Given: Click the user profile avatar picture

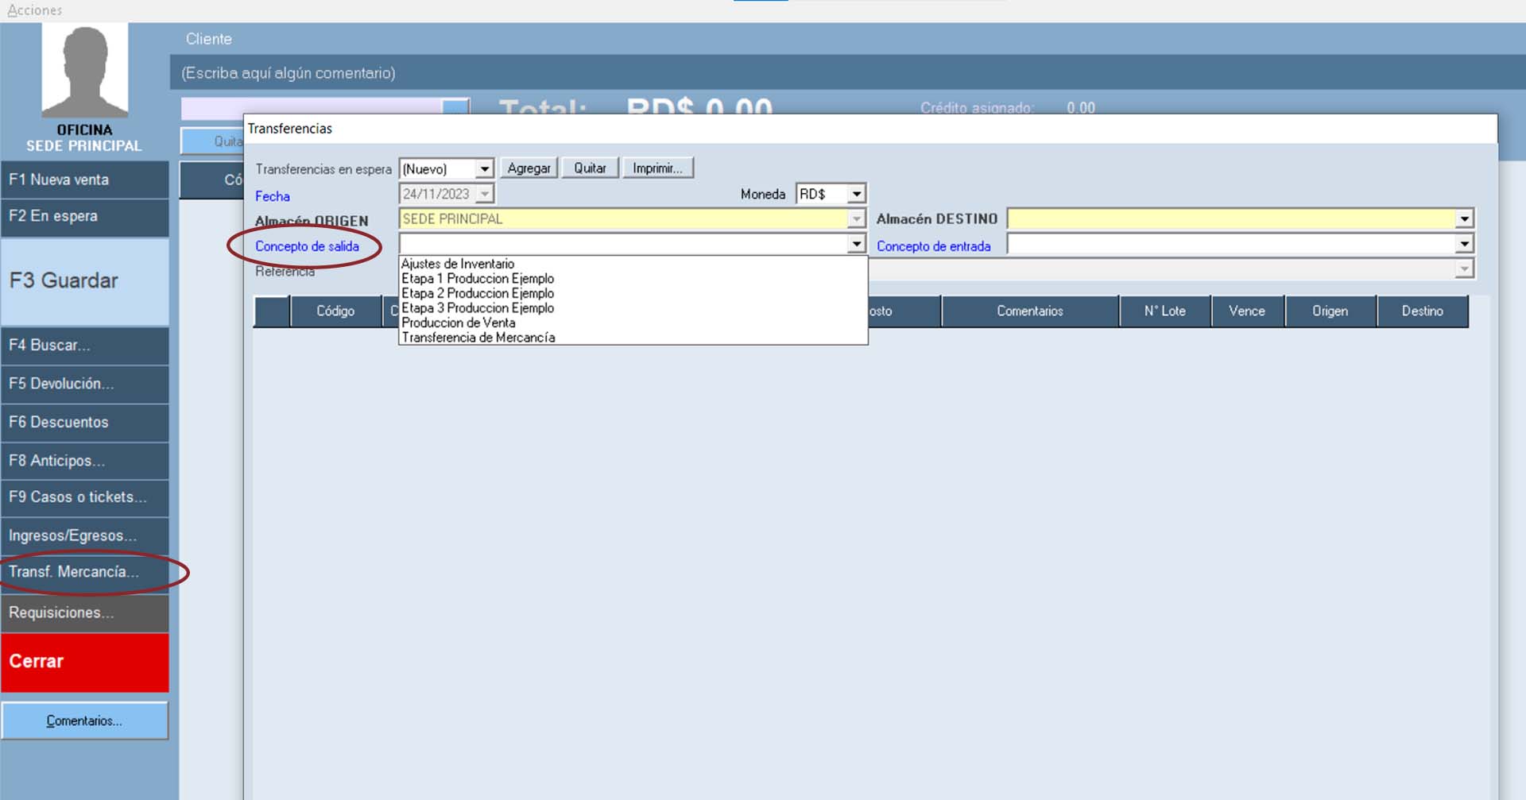Looking at the screenshot, I should coord(84,71).
